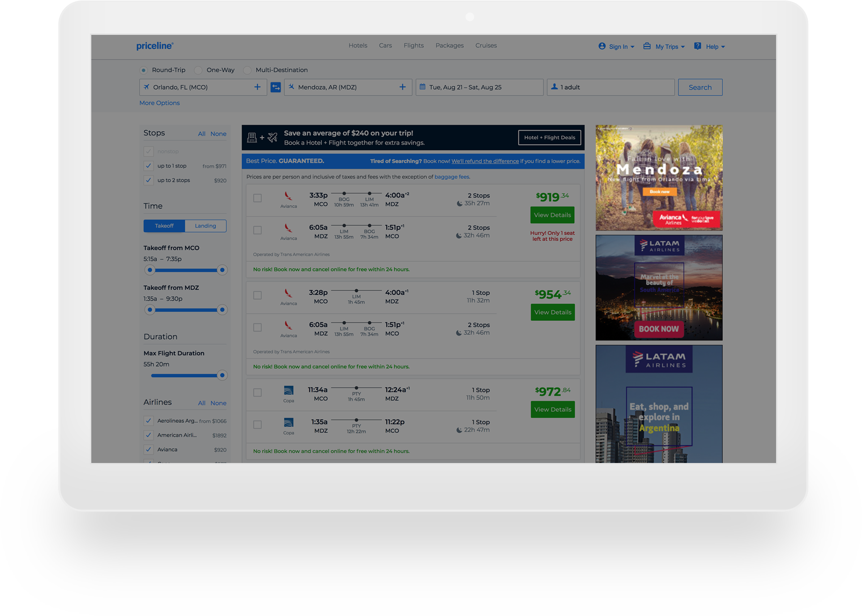The width and height of the screenshot is (862, 616).
Task: Open the LATAM 'explore in Argentina' advertisement
Action: pos(659,404)
